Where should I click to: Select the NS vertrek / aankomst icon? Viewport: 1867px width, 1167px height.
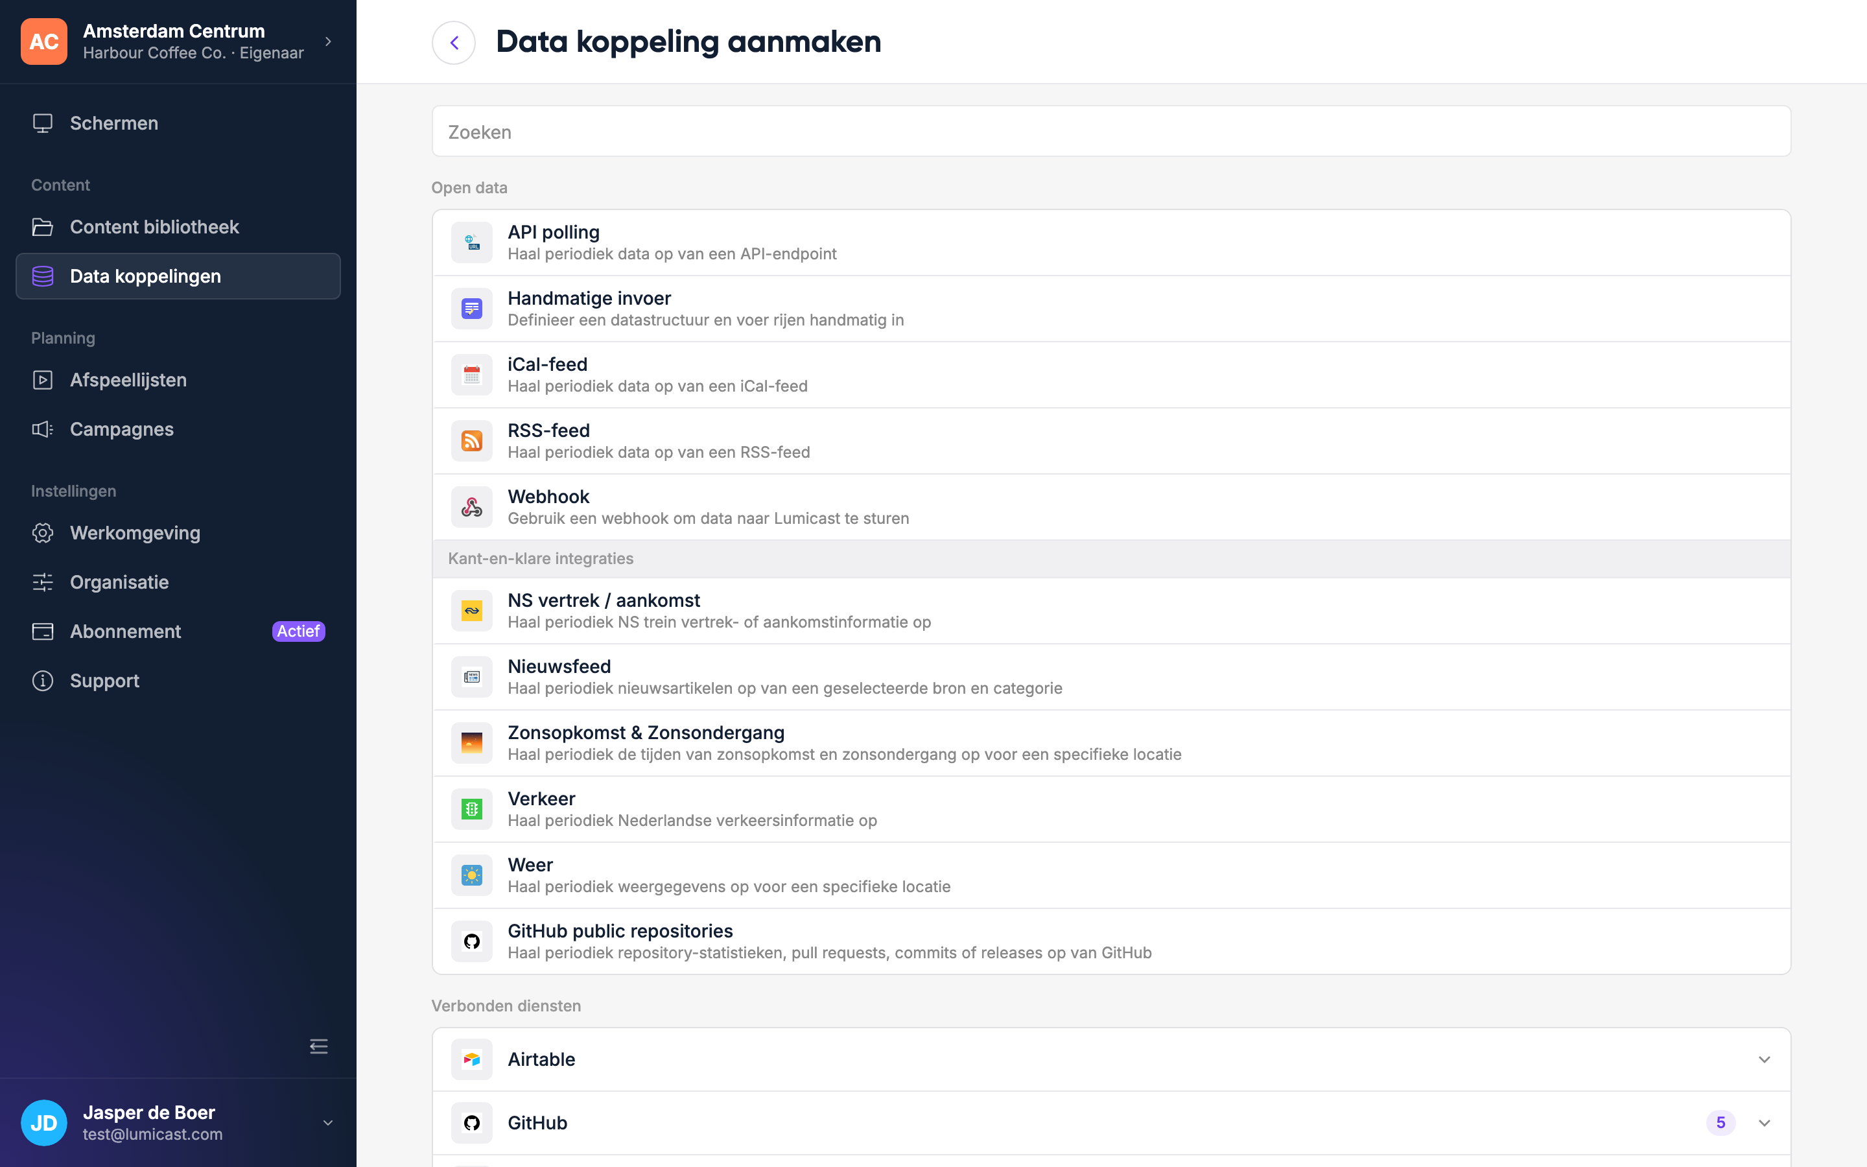click(x=471, y=611)
